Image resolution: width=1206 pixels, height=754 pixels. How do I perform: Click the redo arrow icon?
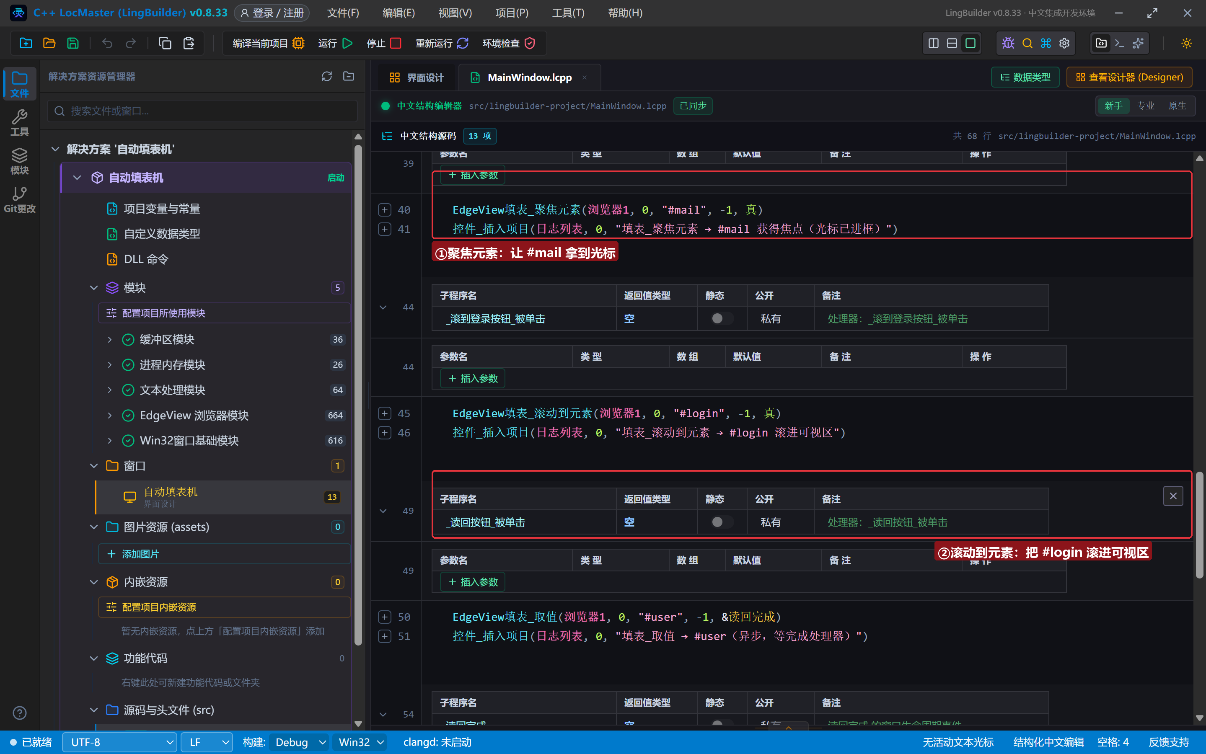[x=131, y=44]
